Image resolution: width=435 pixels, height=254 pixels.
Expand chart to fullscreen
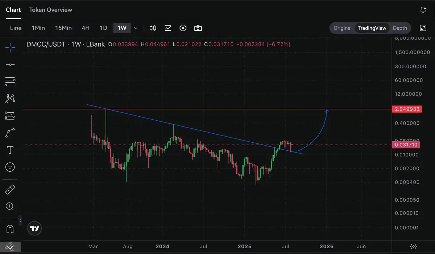click(423, 28)
